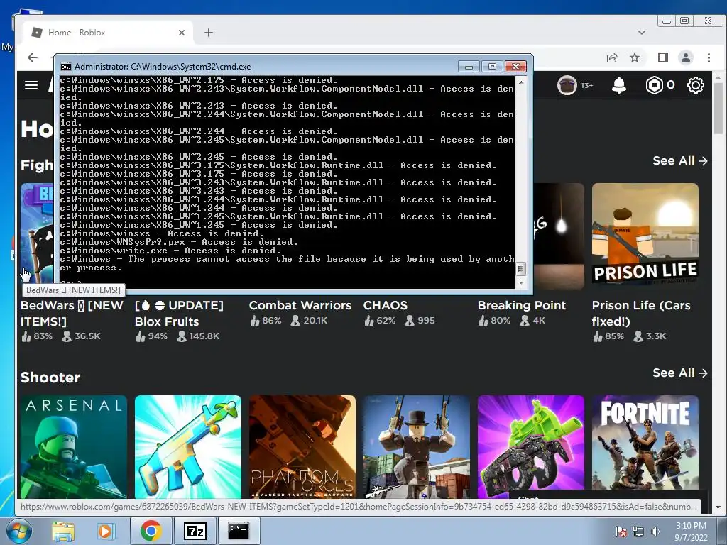Open the user avatar profile picture

tap(567, 85)
